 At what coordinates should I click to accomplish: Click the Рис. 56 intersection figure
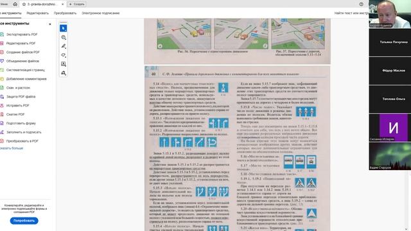(213, 34)
